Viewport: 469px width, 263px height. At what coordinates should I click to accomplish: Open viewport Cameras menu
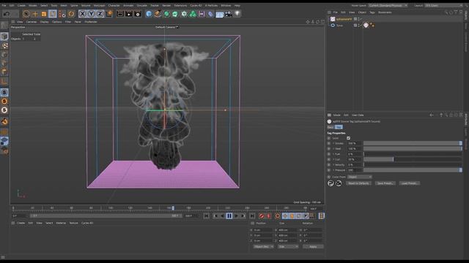[32, 22]
